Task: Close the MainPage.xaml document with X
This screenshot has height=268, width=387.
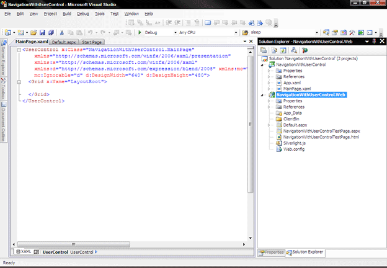Action: pos(251,42)
